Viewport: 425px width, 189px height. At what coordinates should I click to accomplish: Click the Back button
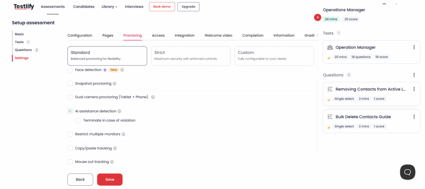(80, 179)
